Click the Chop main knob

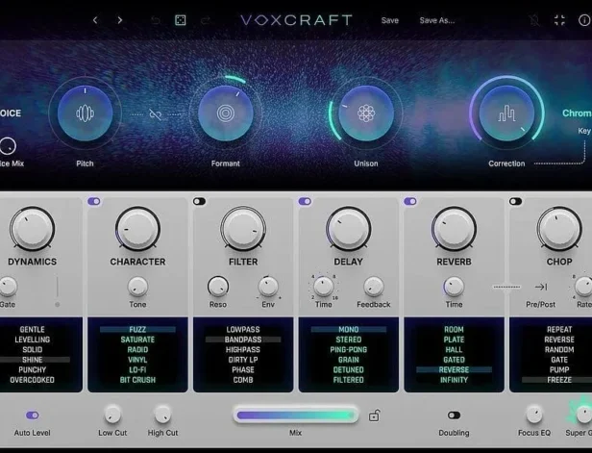click(x=559, y=229)
